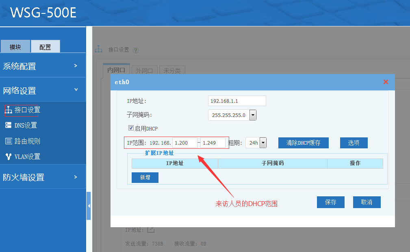The width and height of the screenshot is (410, 252).
Task: Switch to the 配置 tab
Action: [45, 47]
